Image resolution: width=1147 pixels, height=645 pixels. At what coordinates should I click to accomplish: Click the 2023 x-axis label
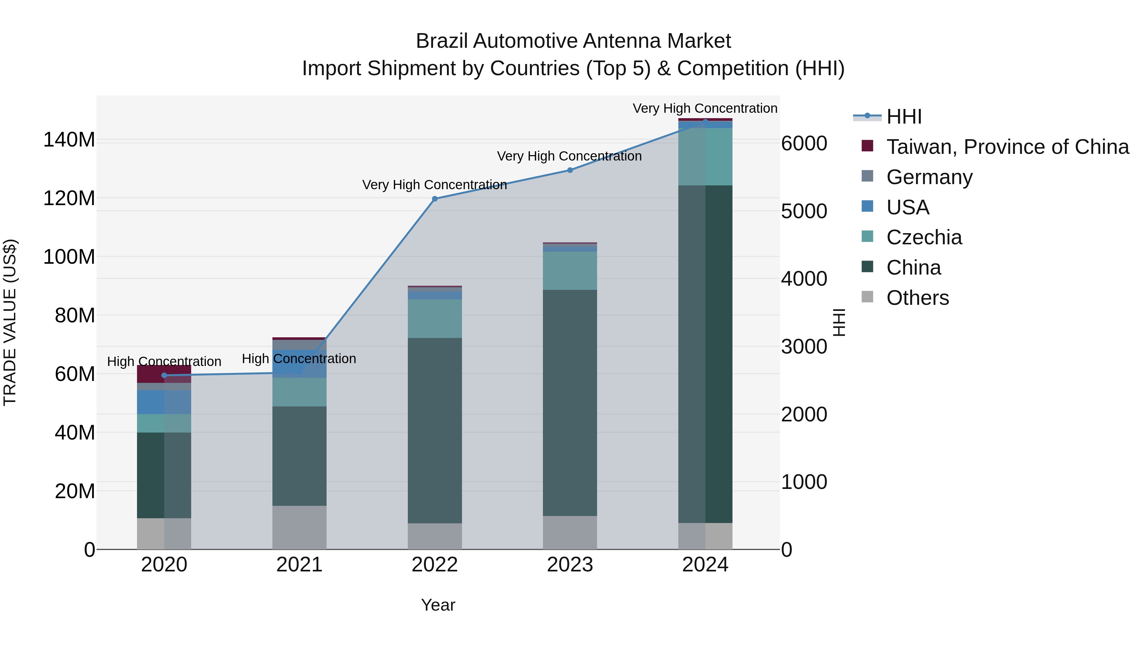pyautogui.click(x=570, y=565)
